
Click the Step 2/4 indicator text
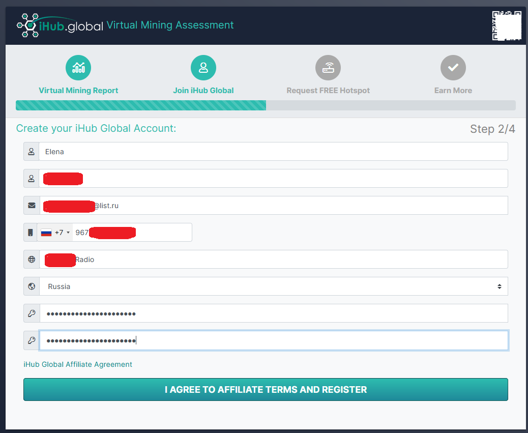[x=492, y=129]
